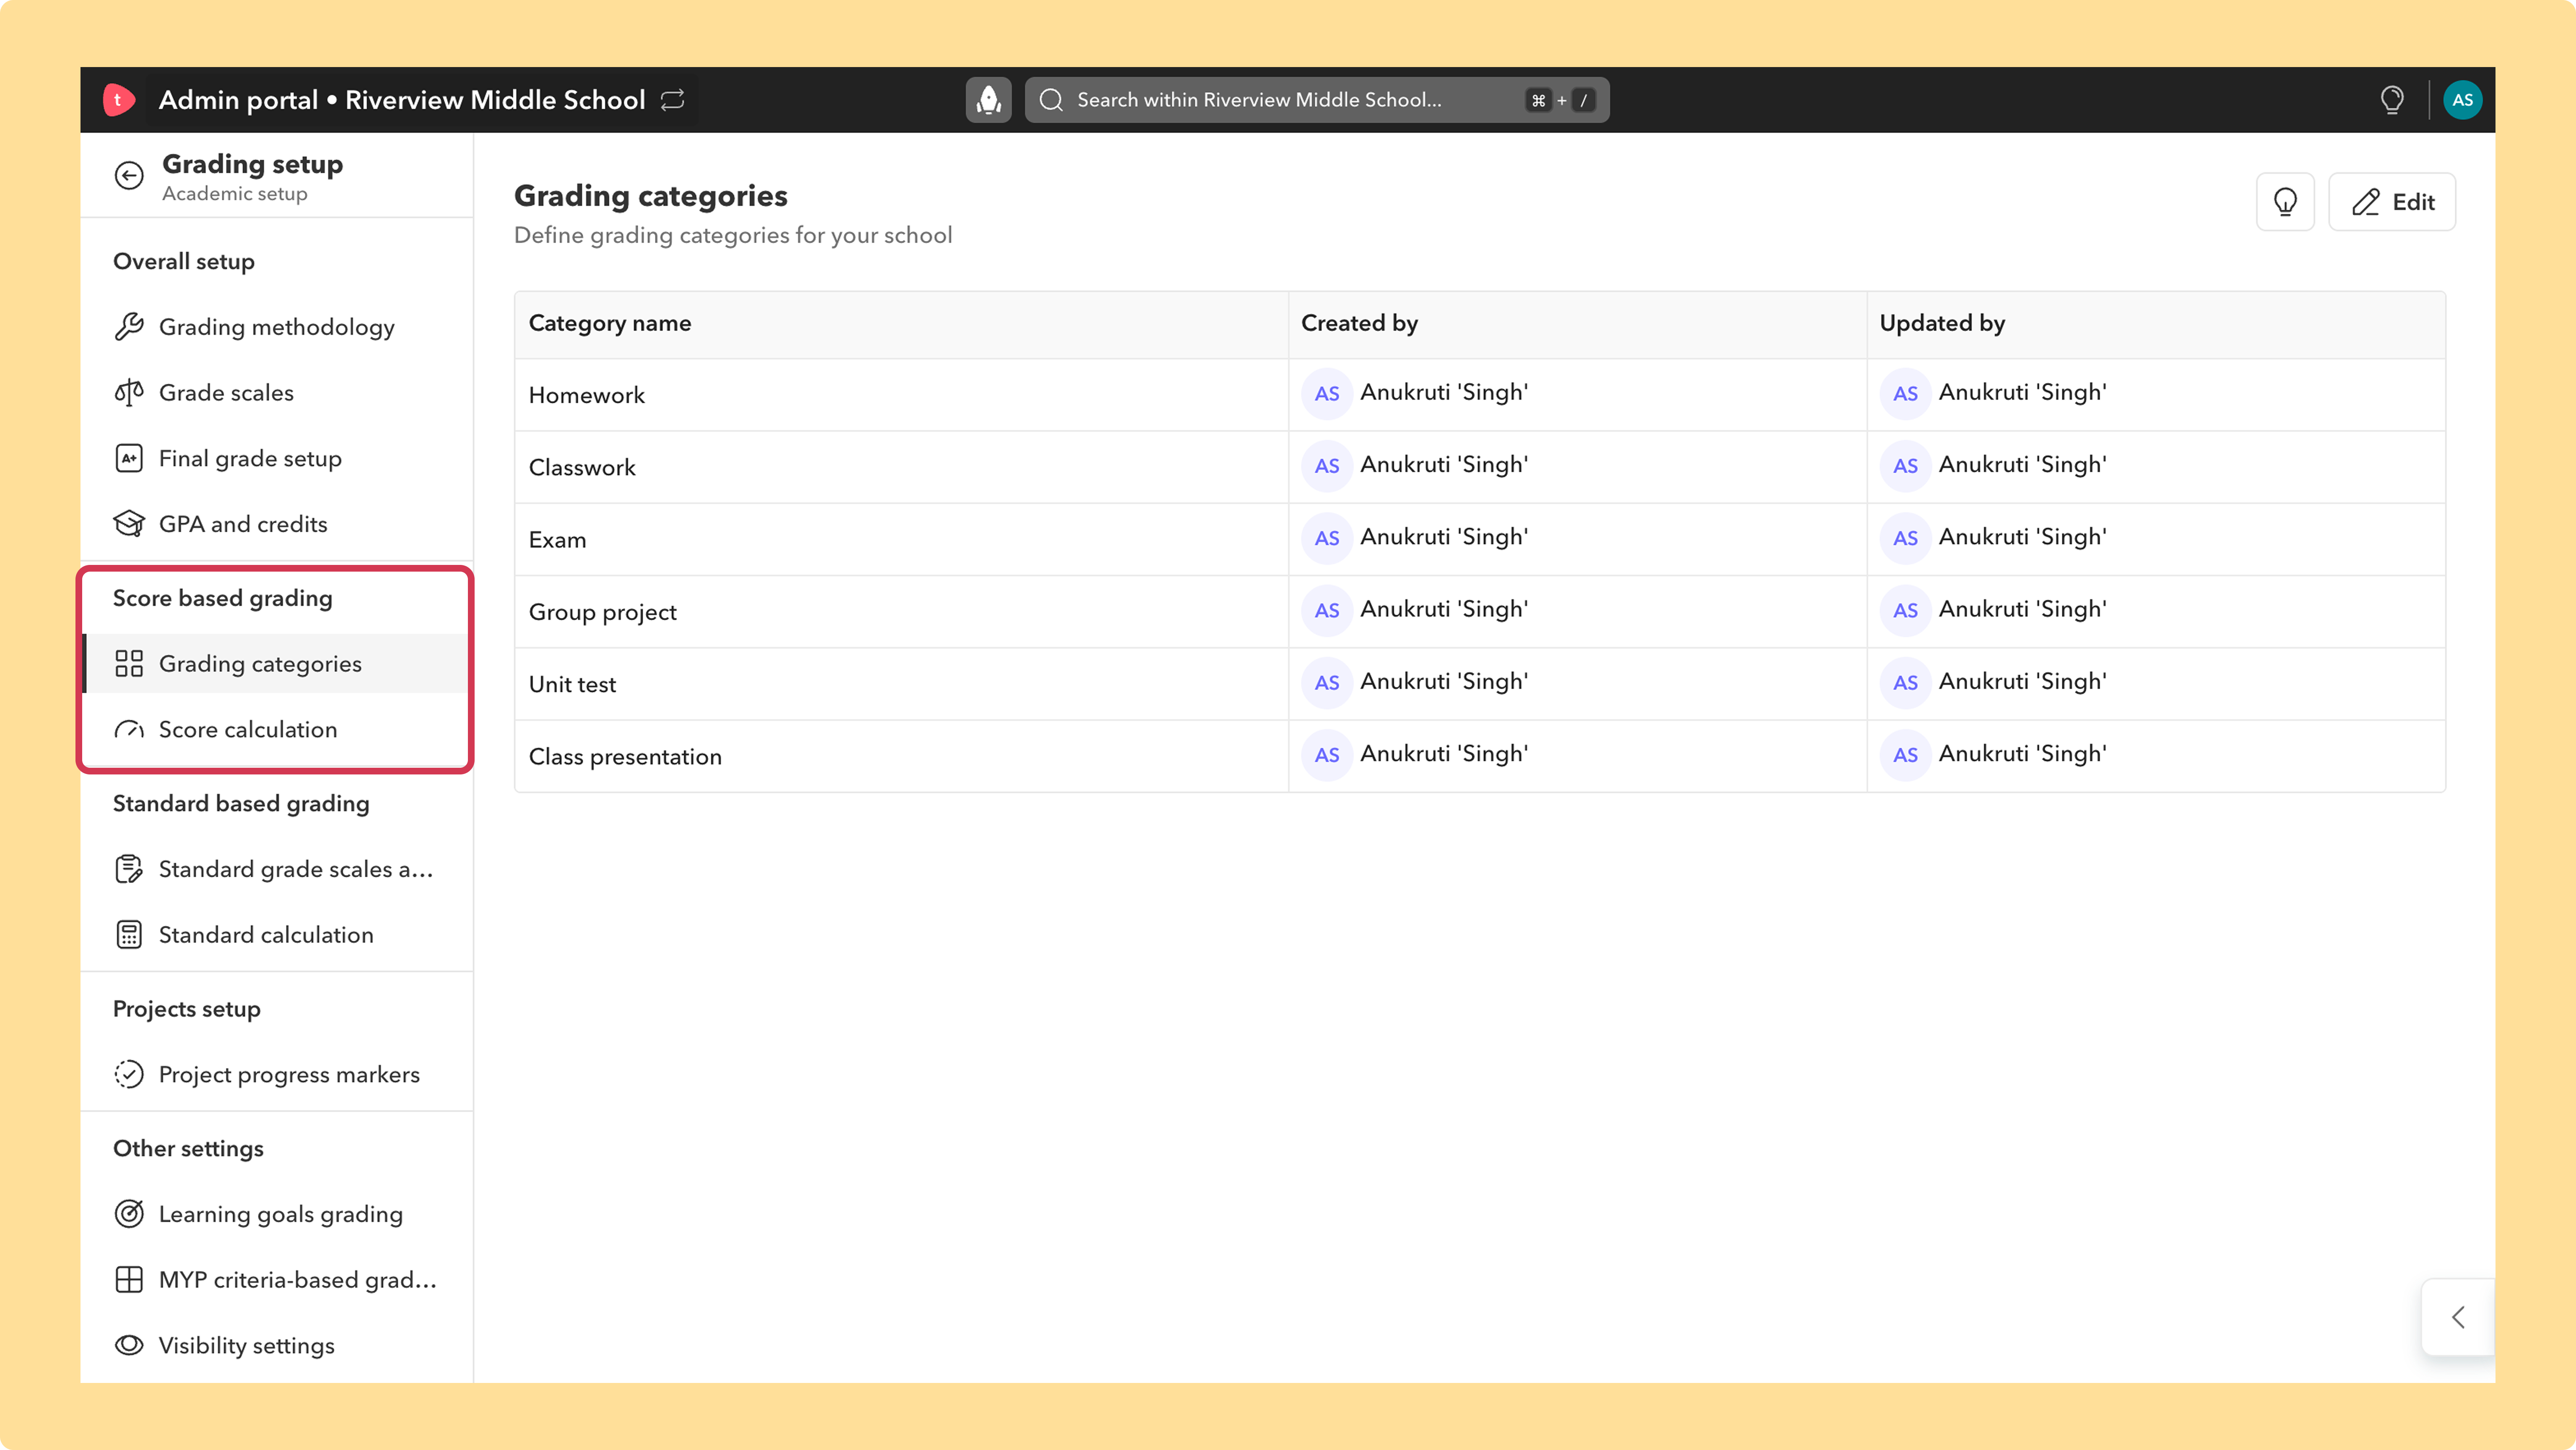2576x1450 pixels.
Task: Click the target icon for Learning goals grading
Action: coord(129,1214)
